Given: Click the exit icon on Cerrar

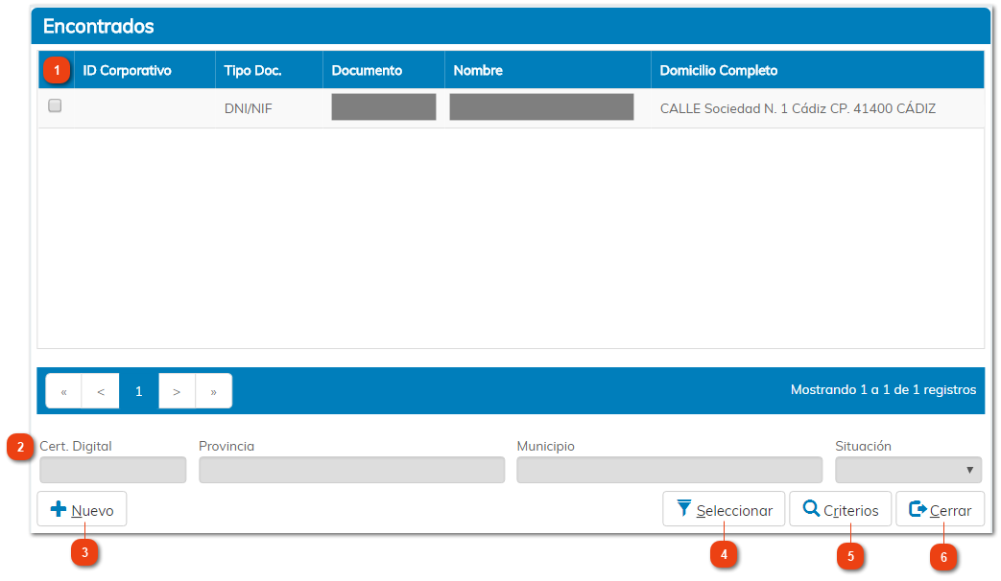Looking at the screenshot, I should (x=918, y=509).
